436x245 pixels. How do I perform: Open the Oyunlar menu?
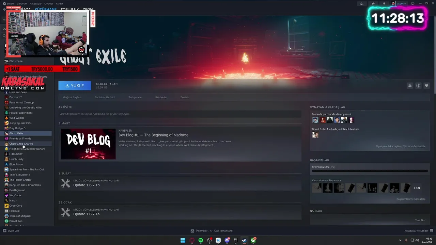(x=49, y=3)
